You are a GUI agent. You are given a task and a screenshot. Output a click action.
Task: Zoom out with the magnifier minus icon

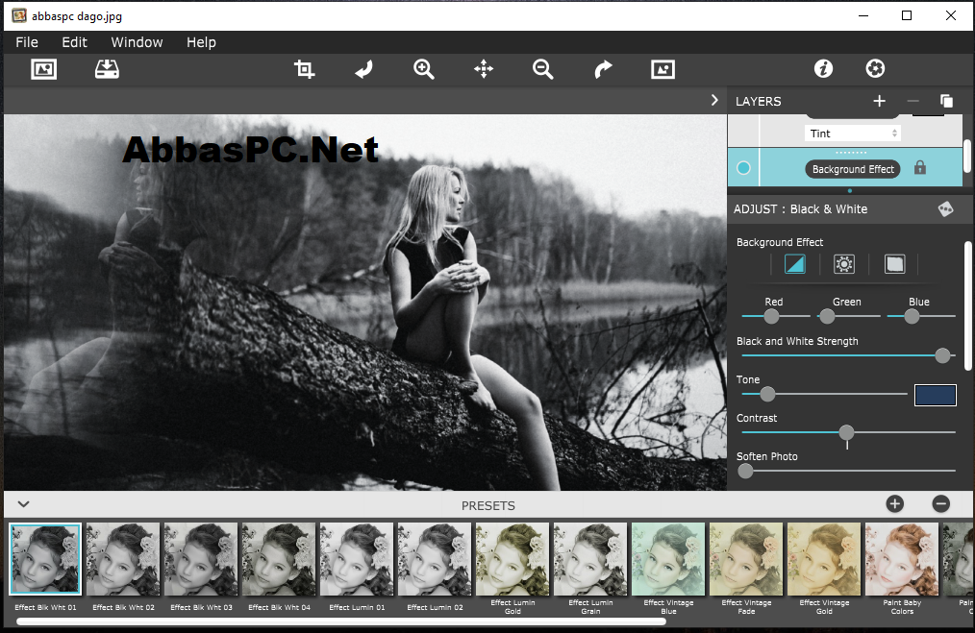[543, 69]
